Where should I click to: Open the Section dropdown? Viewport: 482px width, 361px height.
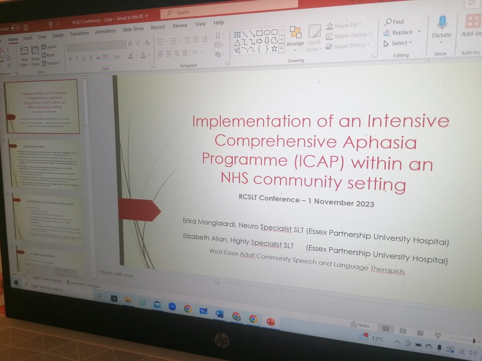(51, 63)
